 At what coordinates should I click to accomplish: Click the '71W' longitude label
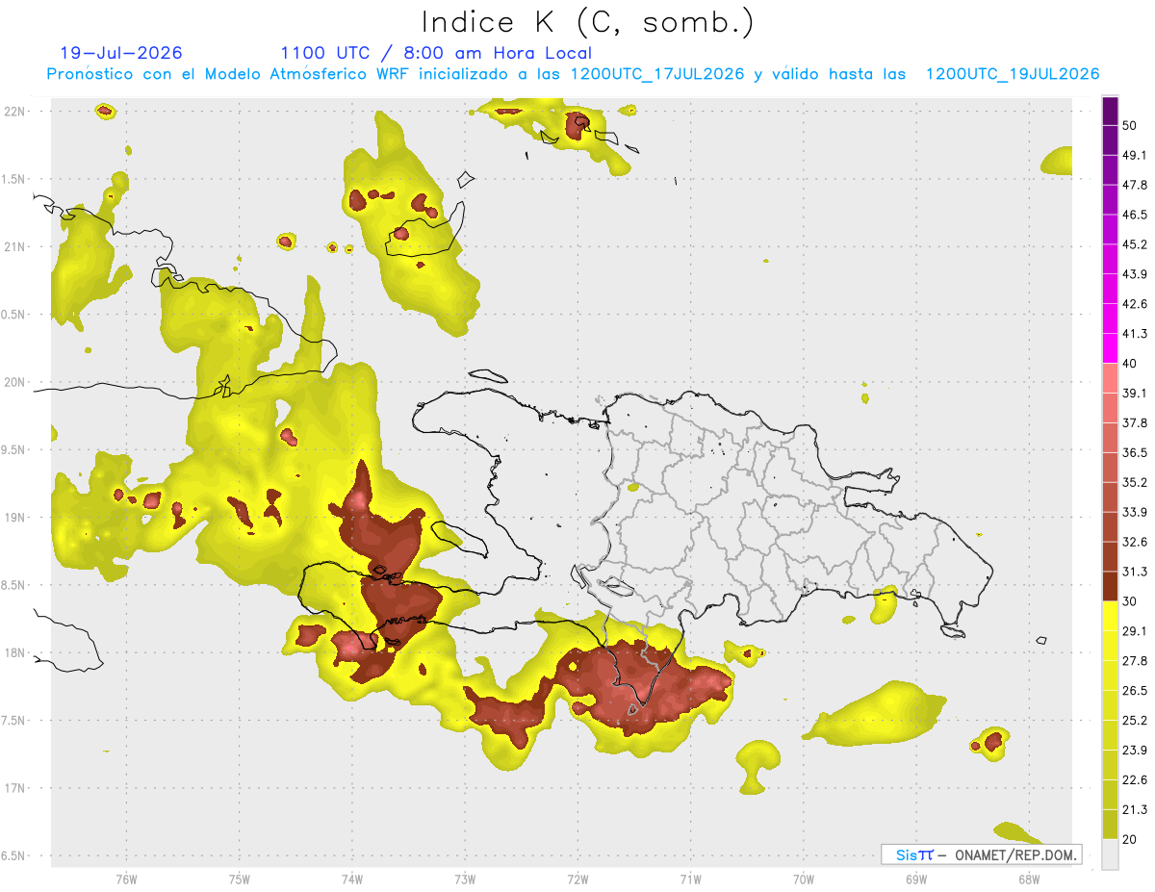click(690, 879)
